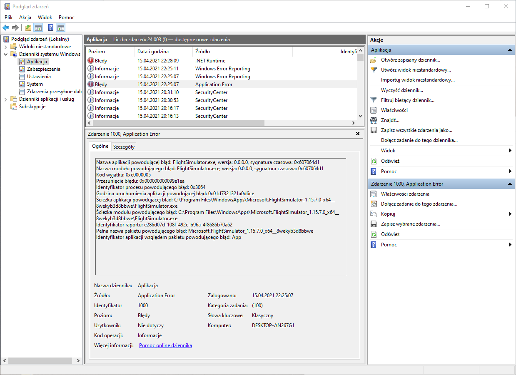This screenshot has height=375, width=516.
Task: Sort by the Data i godzina column header
Action: (x=164, y=52)
